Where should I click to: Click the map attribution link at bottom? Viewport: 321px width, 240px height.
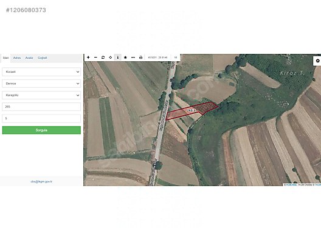click(x=291, y=185)
